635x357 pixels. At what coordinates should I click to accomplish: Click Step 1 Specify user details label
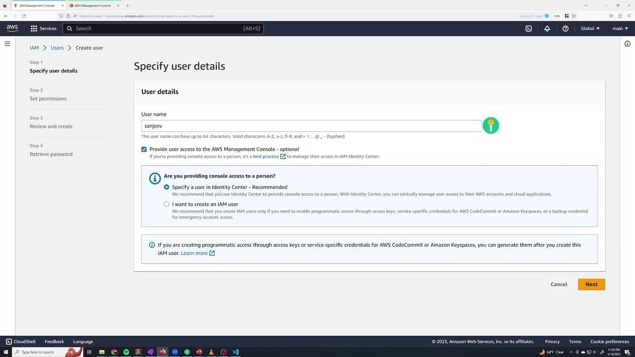pos(54,71)
